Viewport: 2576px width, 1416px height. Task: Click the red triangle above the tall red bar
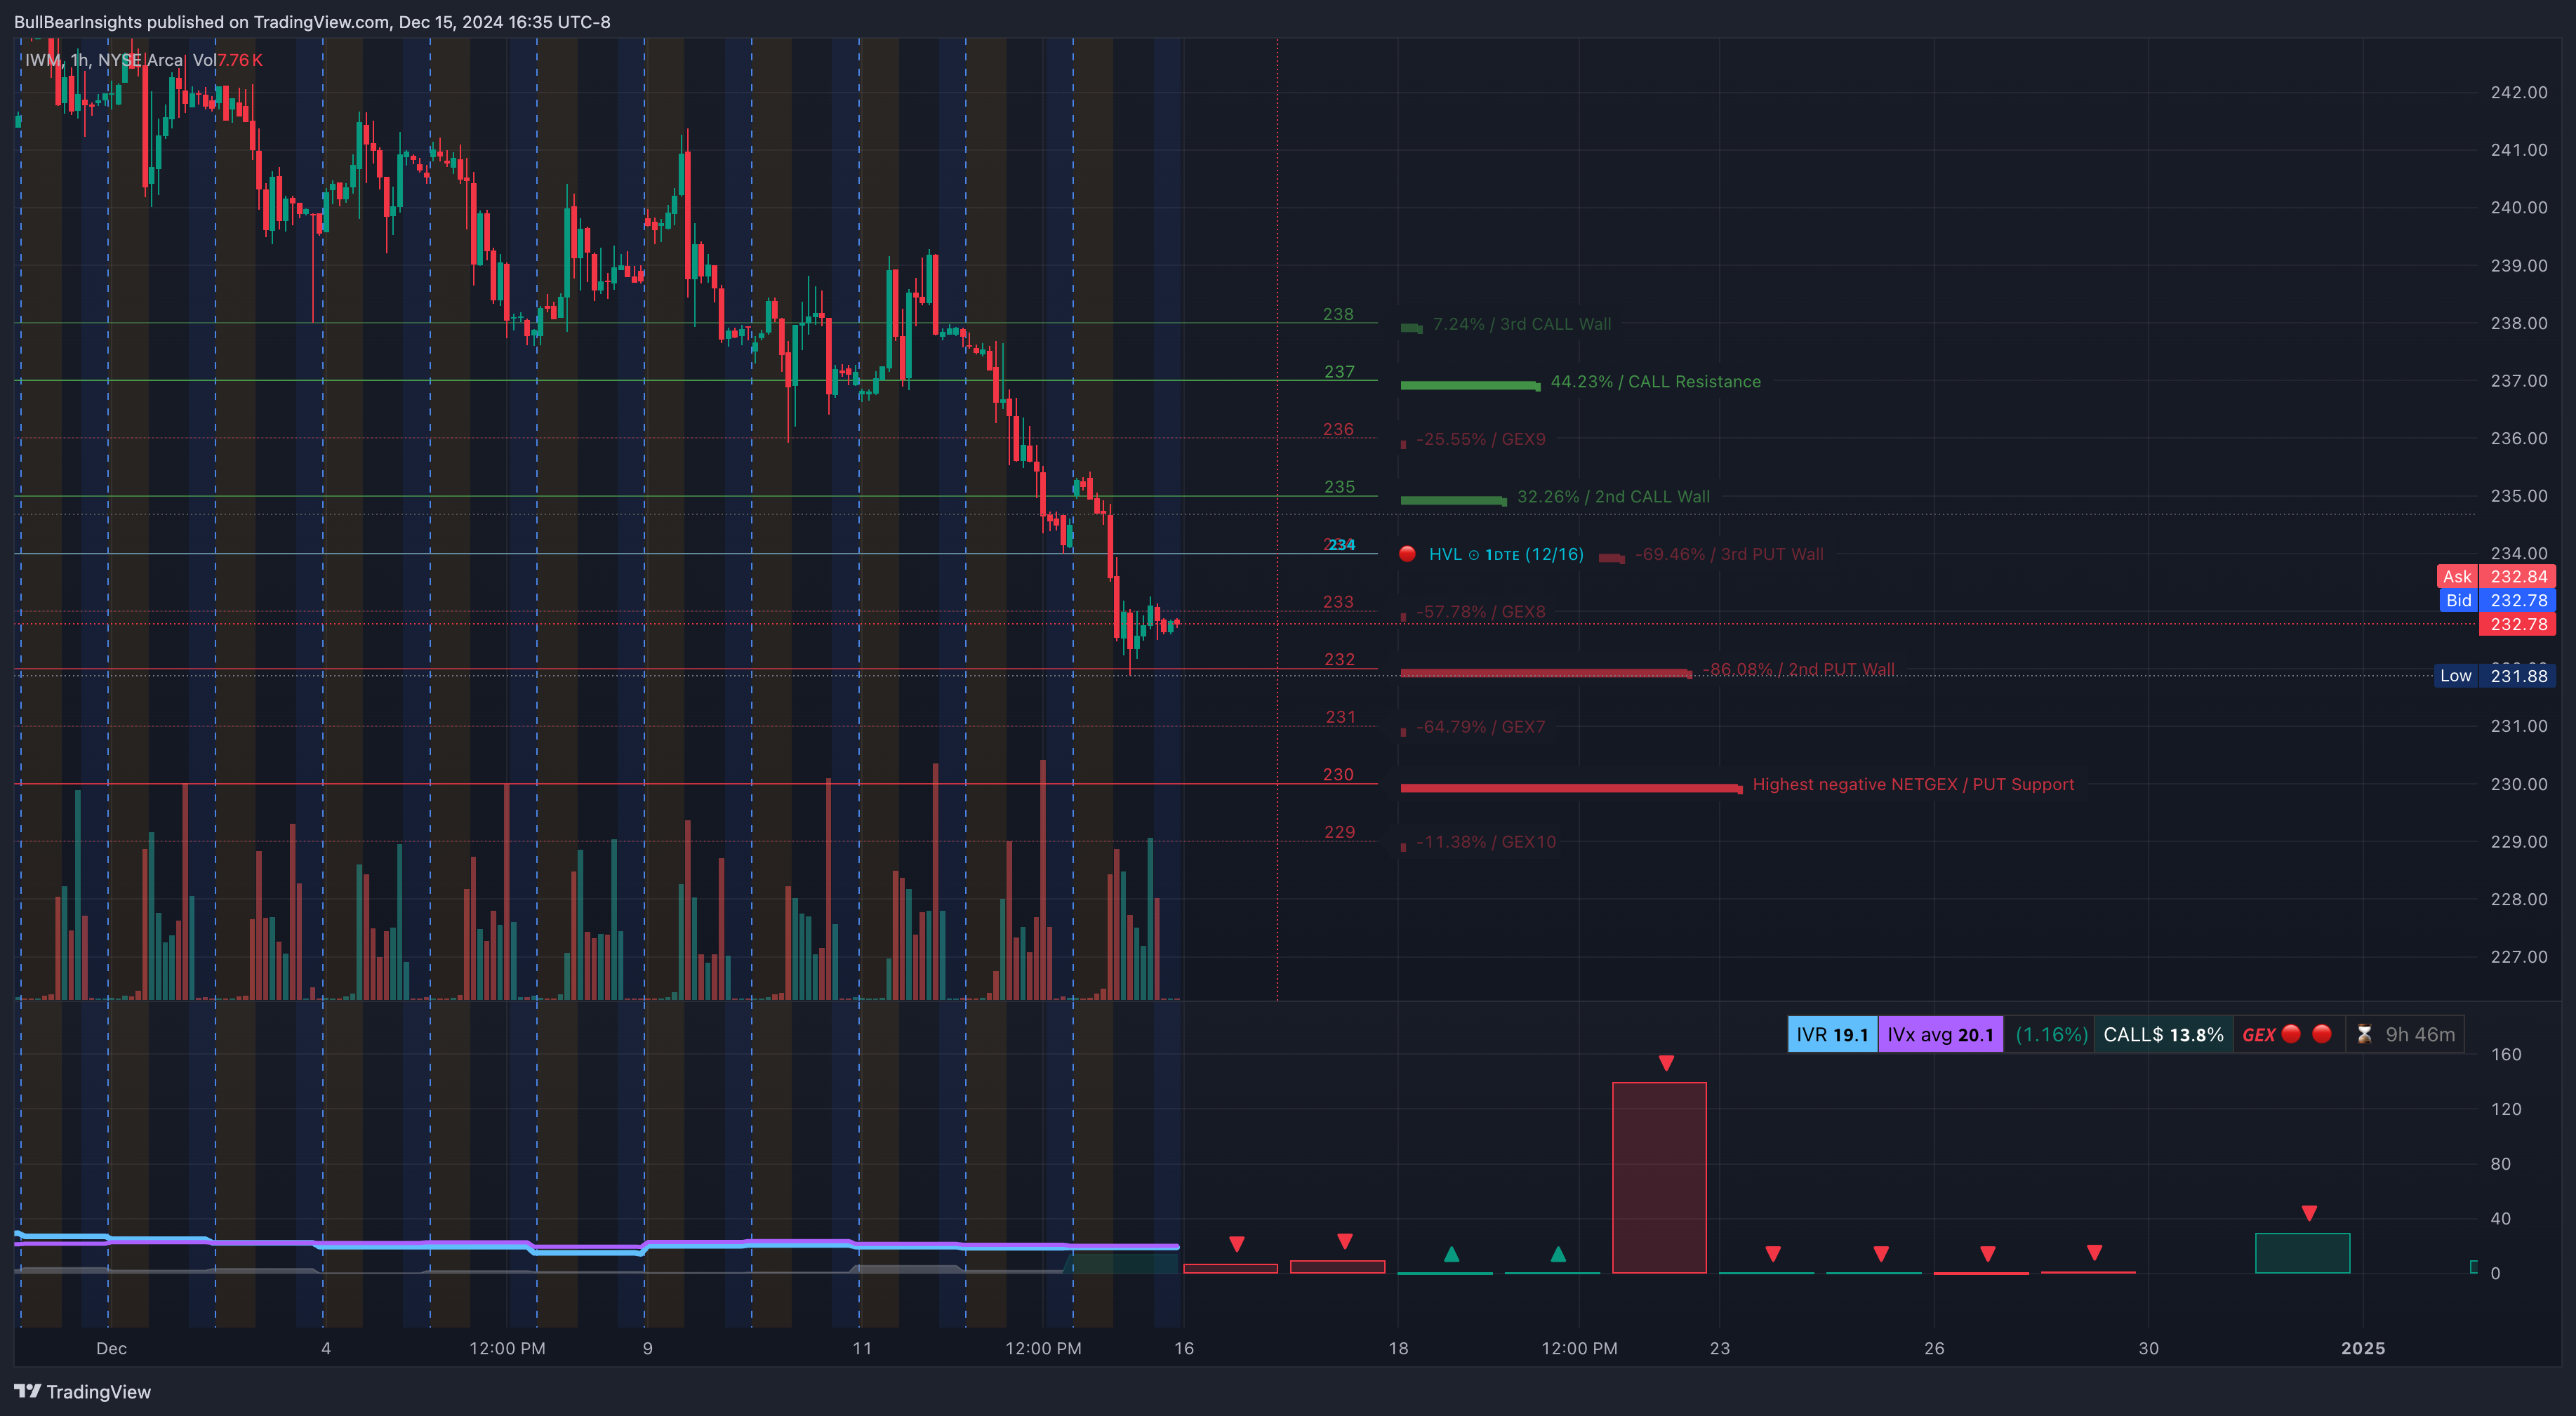click(x=1666, y=1062)
